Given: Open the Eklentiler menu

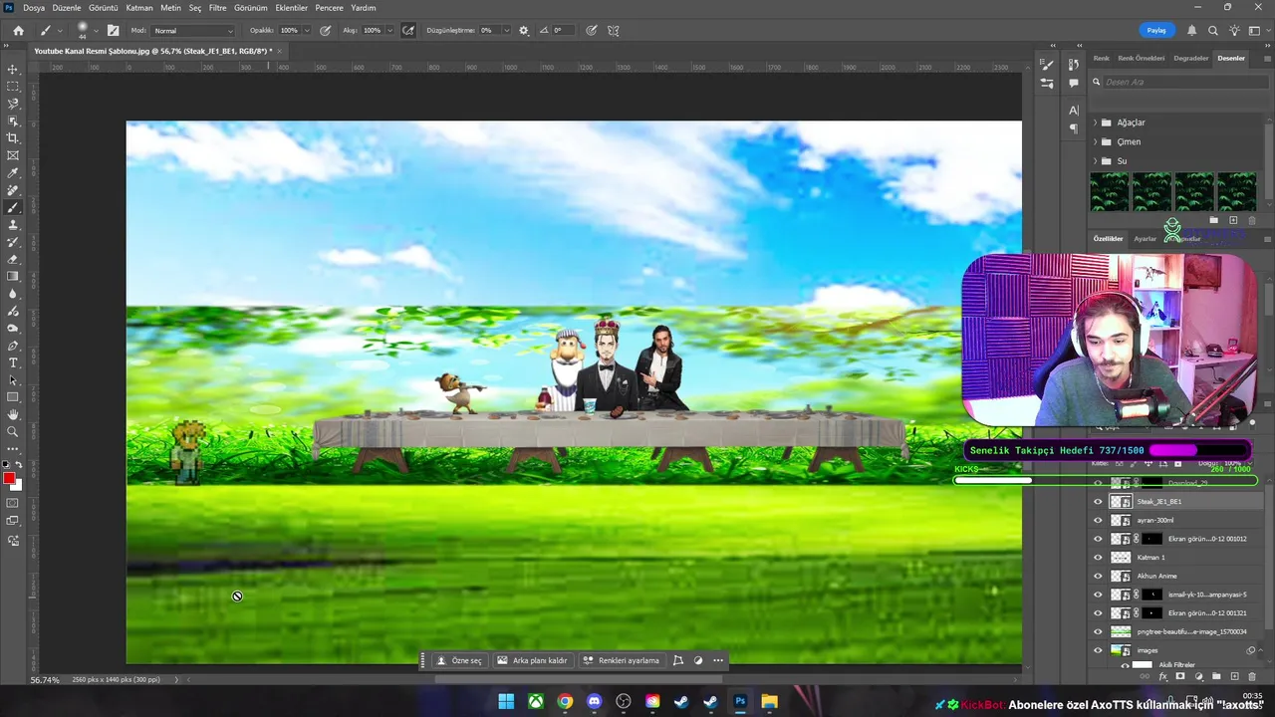Looking at the screenshot, I should 291,8.
